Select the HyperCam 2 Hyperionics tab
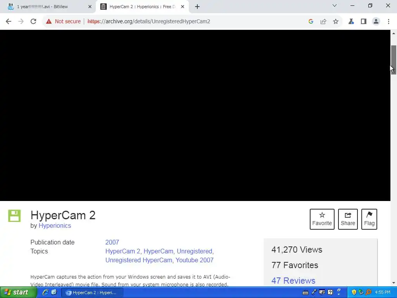 pyautogui.click(x=142, y=7)
